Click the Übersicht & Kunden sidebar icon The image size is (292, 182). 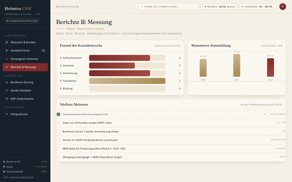pyautogui.click(x=7, y=42)
